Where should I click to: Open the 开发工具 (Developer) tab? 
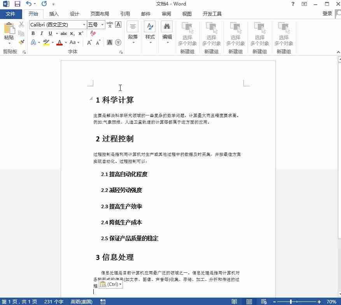[212, 14]
